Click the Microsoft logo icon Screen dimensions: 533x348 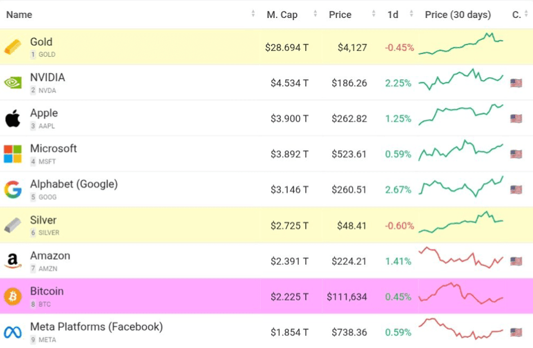click(12, 154)
